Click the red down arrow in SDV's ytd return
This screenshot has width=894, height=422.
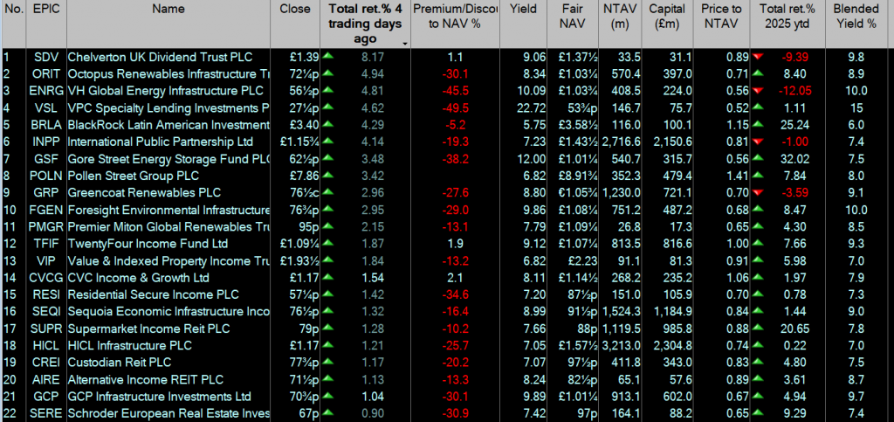click(759, 58)
